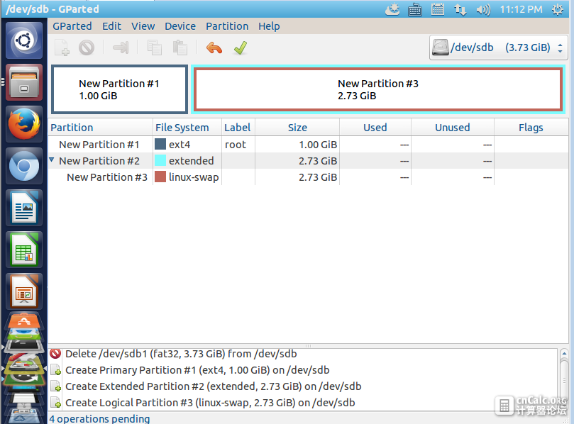
Task: Open the Ubuntu Dash launcher
Action: point(24,40)
